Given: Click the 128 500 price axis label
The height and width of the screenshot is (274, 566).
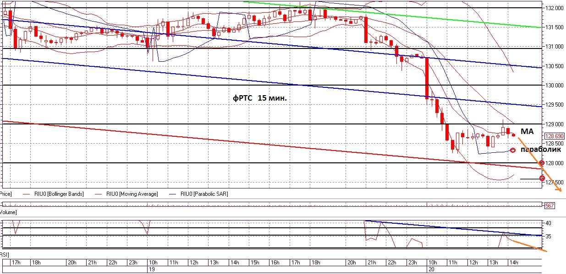Looking at the screenshot, I should point(555,144).
